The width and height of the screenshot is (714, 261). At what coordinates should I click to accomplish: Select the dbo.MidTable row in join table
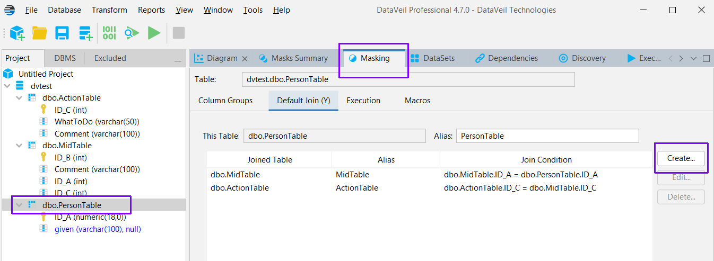(x=429, y=174)
